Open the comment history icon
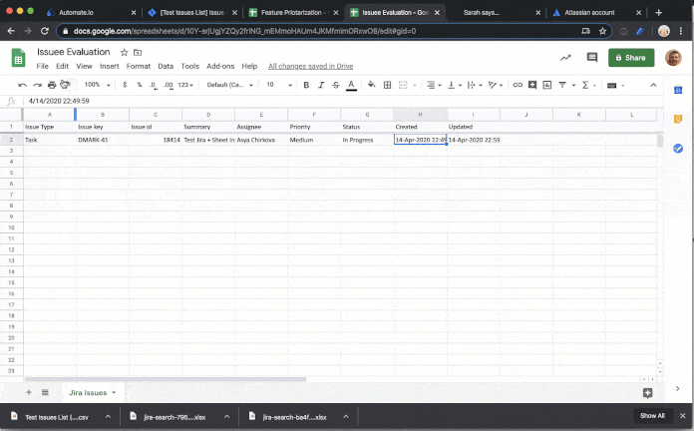Screen dimensions: 694x431 coord(592,58)
